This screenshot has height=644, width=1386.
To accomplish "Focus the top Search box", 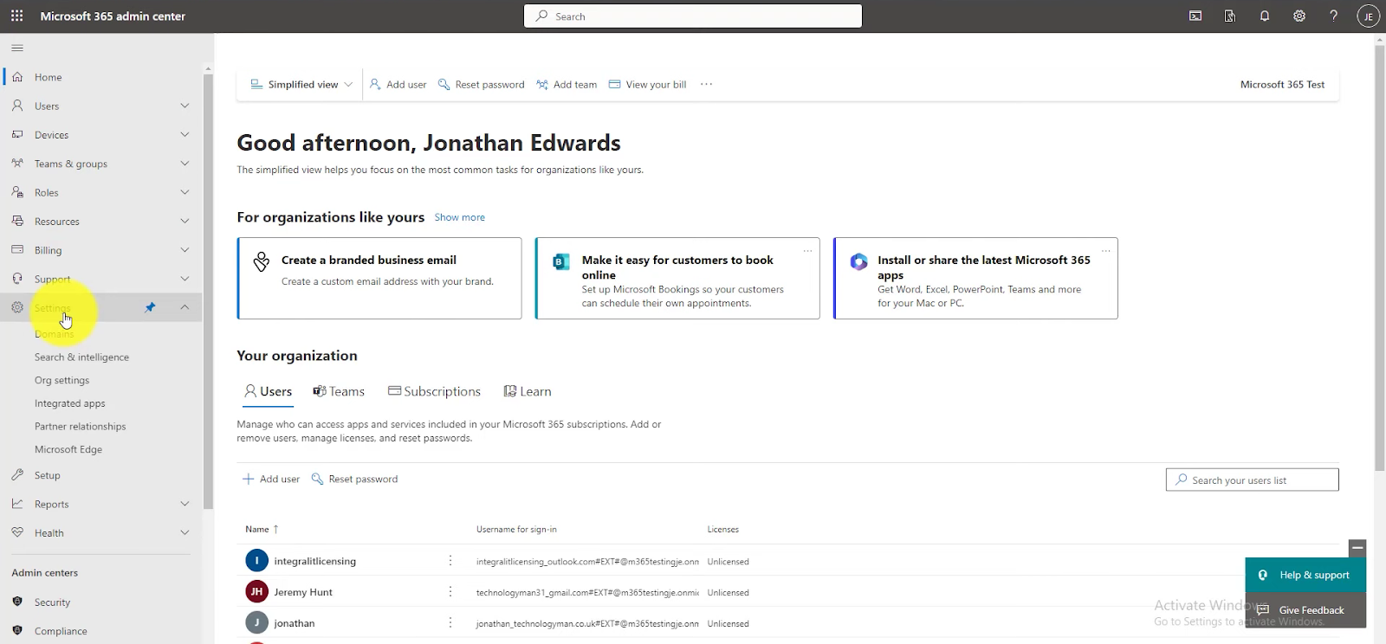I will pyautogui.click(x=693, y=16).
